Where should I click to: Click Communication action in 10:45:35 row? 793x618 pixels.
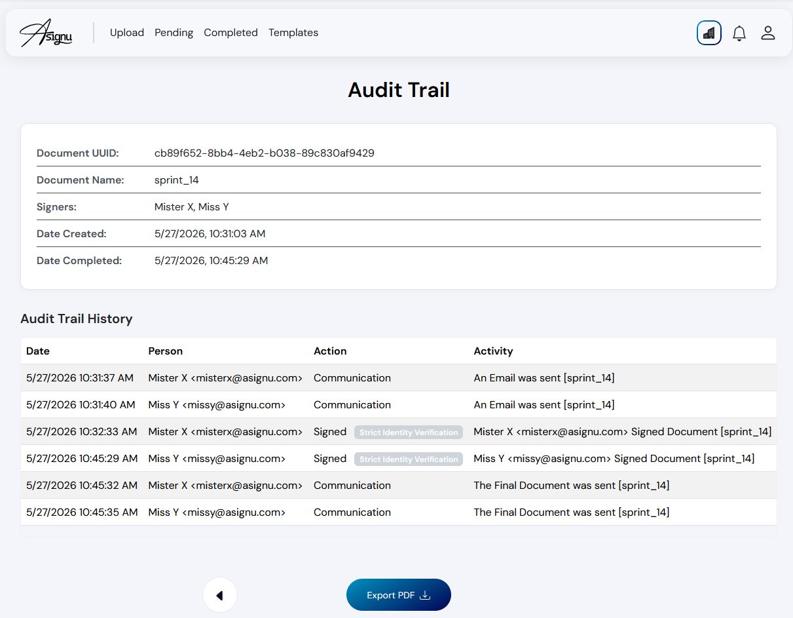[352, 512]
